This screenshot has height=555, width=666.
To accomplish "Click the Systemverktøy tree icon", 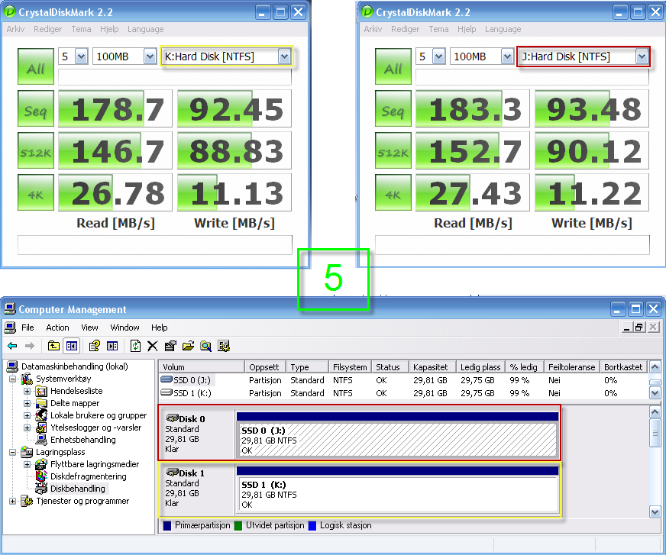I will 27,379.
